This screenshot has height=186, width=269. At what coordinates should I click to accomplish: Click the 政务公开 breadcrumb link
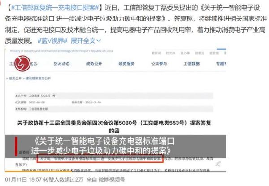click(x=15, y=79)
